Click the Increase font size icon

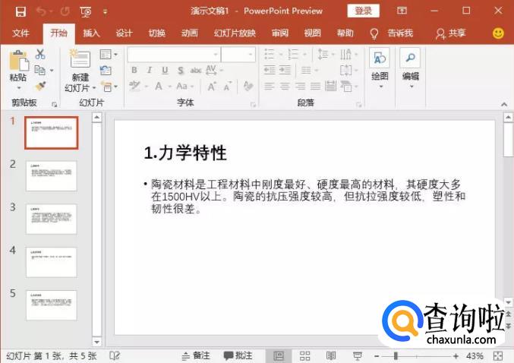click(x=211, y=87)
